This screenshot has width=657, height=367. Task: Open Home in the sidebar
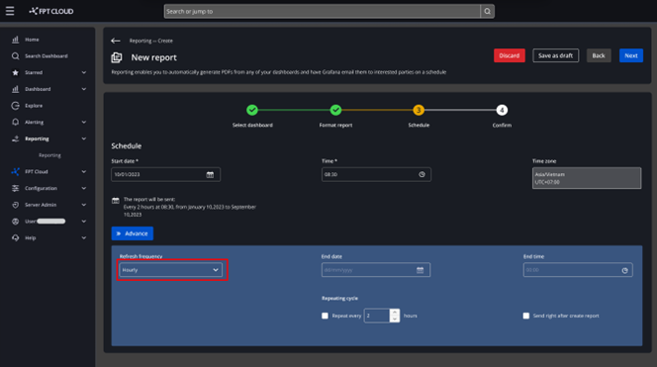[32, 40]
